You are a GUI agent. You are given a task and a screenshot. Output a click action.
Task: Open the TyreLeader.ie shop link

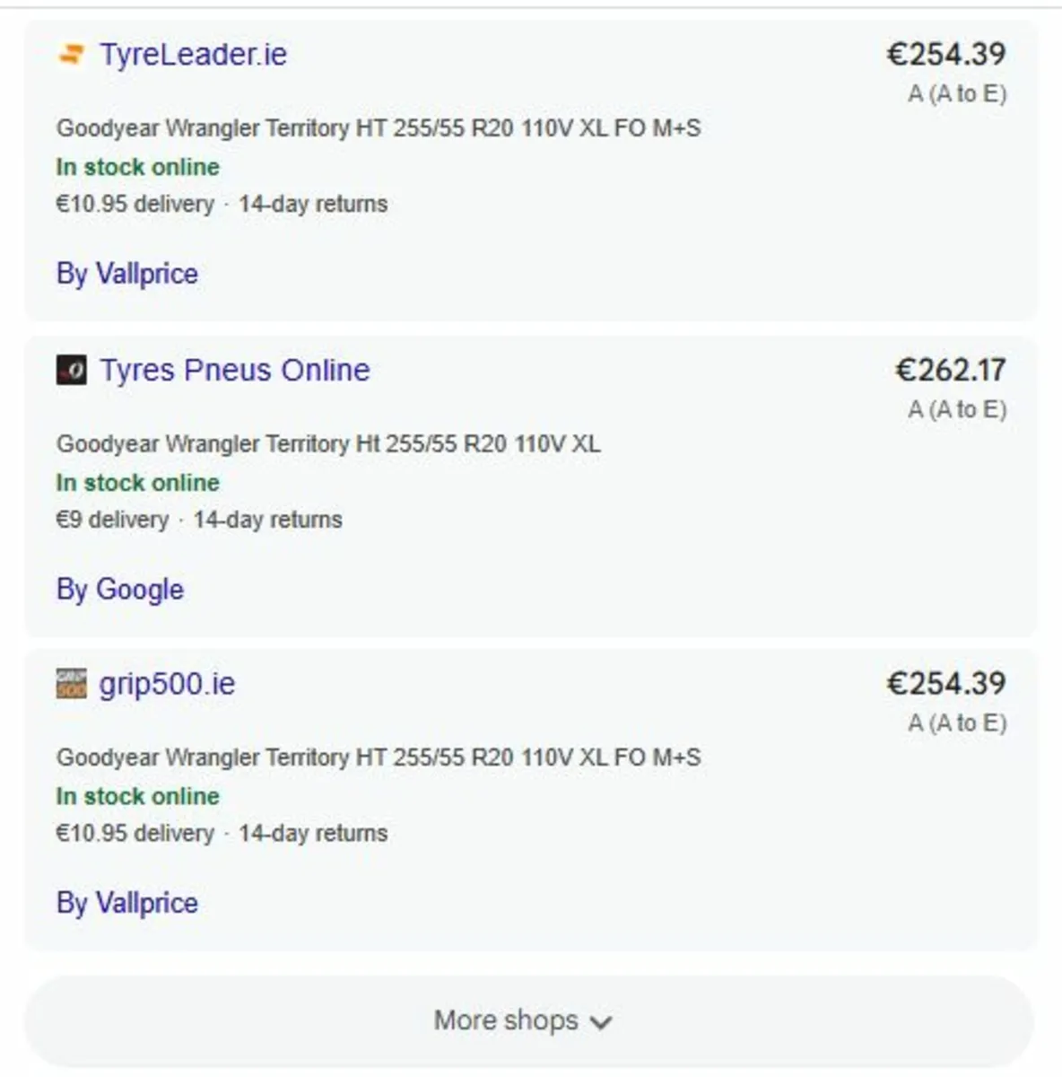(193, 55)
